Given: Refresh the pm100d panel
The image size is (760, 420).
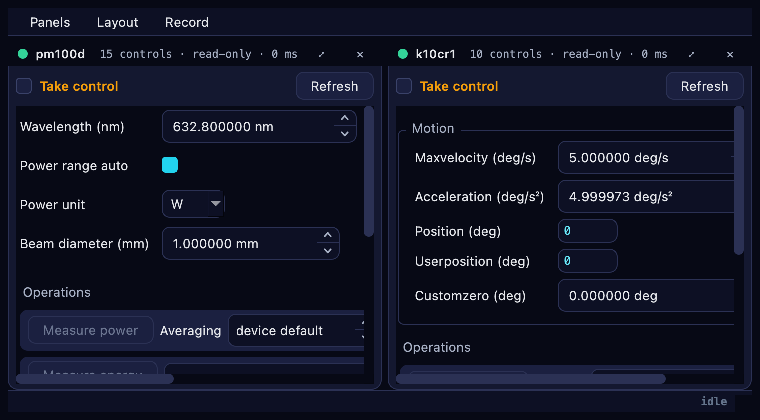Looking at the screenshot, I should coord(335,86).
